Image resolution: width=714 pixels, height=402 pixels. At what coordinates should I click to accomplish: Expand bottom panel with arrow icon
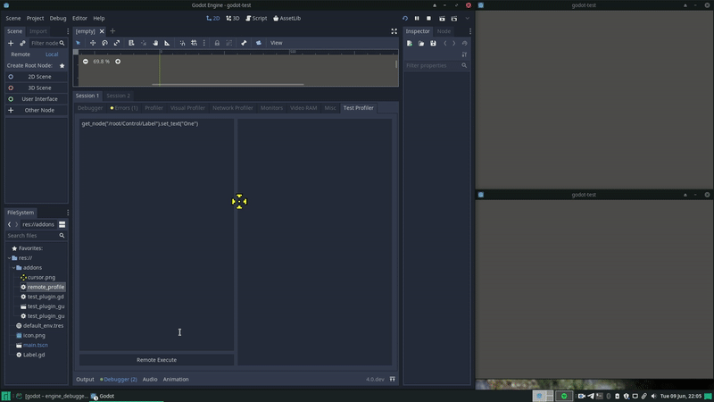[392, 379]
